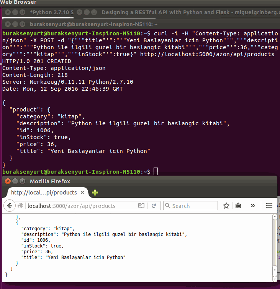Maximize the buraksenyurt terminal window
The image size is (280, 289).
pyautogui.click(x=23, y=24)
